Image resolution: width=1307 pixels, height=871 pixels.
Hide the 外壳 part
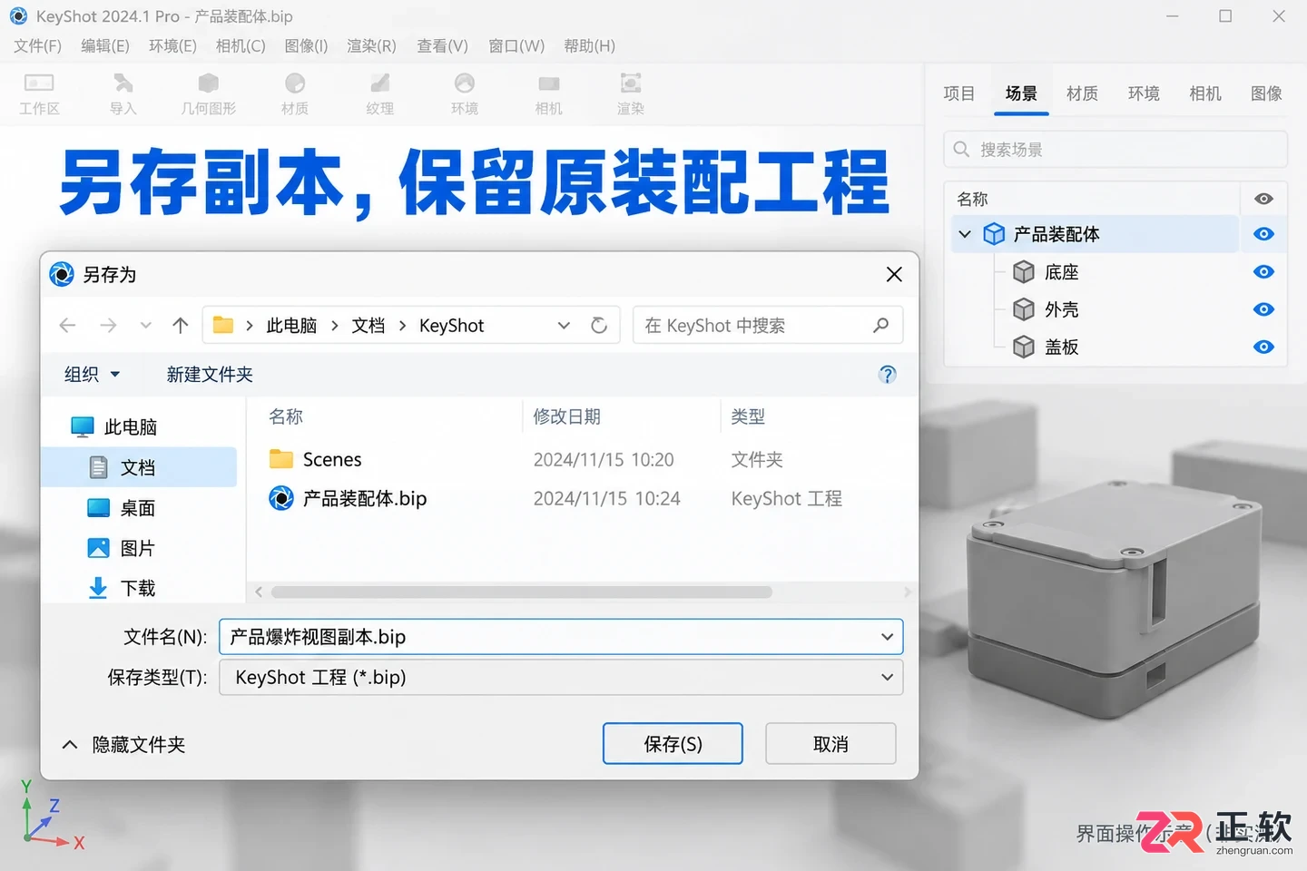(1263, 309)
